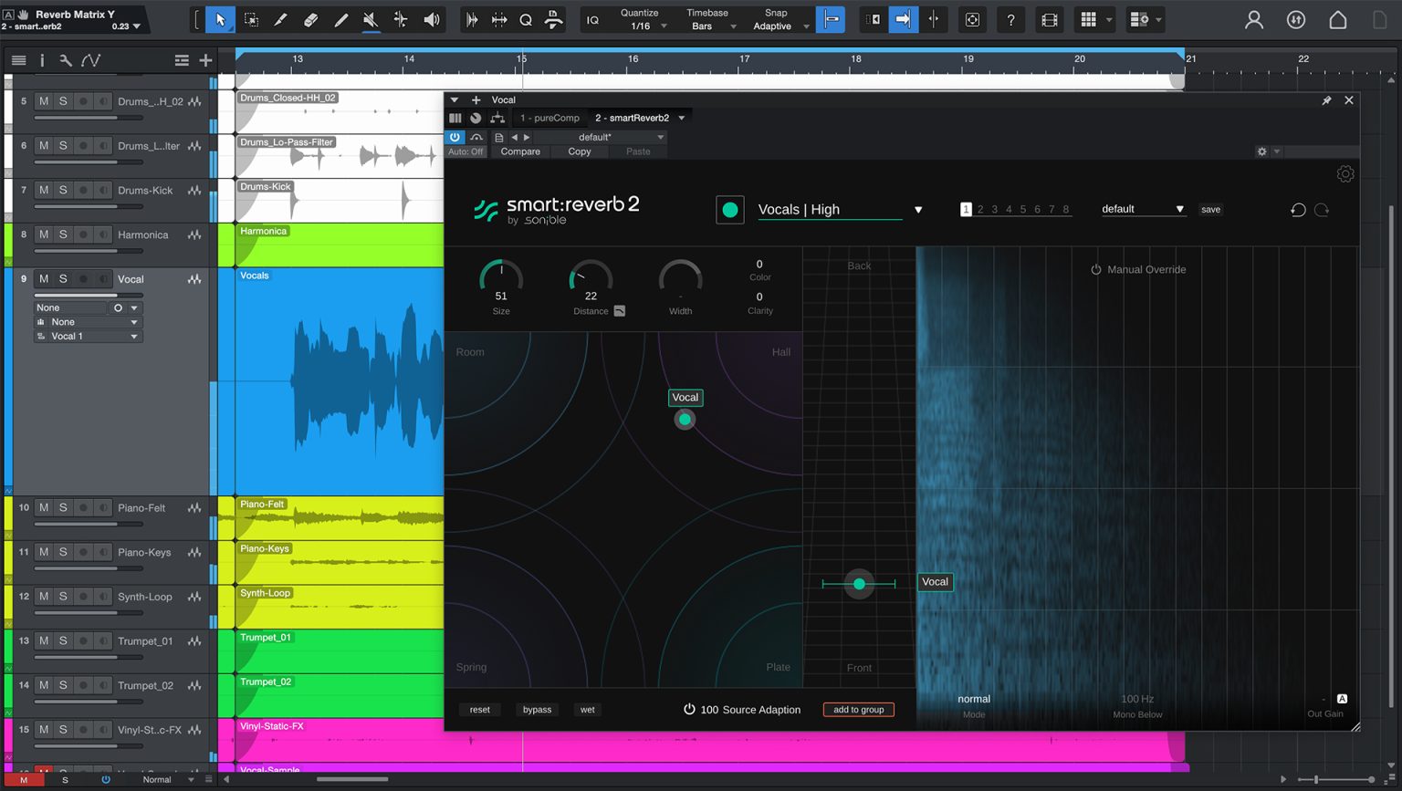Click the Vocal node in the reverb space
The image size is (1402, 791).
(x=685, y=419)
